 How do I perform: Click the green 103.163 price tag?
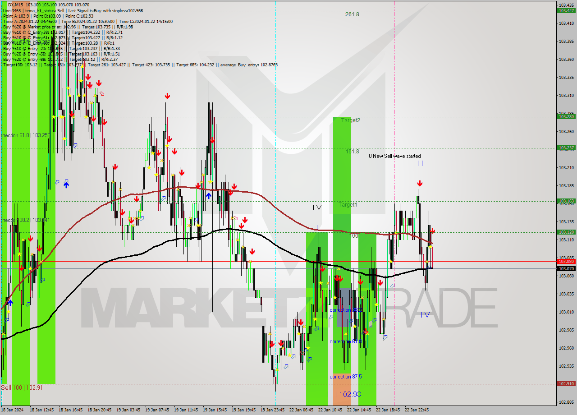[566, 201]
